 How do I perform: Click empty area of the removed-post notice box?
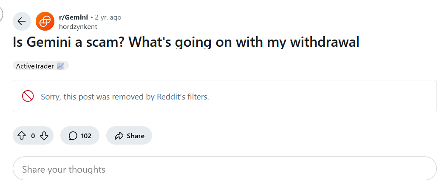[323, 96]
